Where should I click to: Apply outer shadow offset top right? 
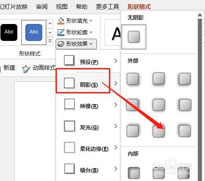tap(133, 131)
